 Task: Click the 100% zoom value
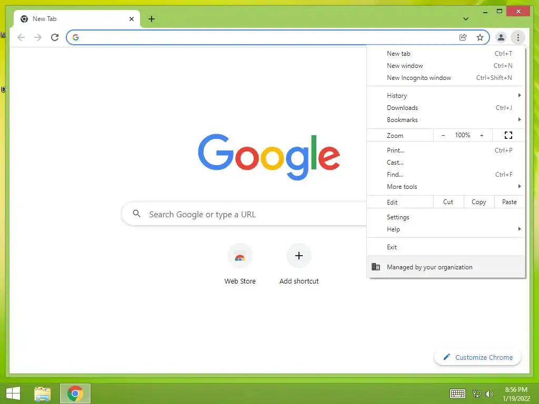(462, 135)
